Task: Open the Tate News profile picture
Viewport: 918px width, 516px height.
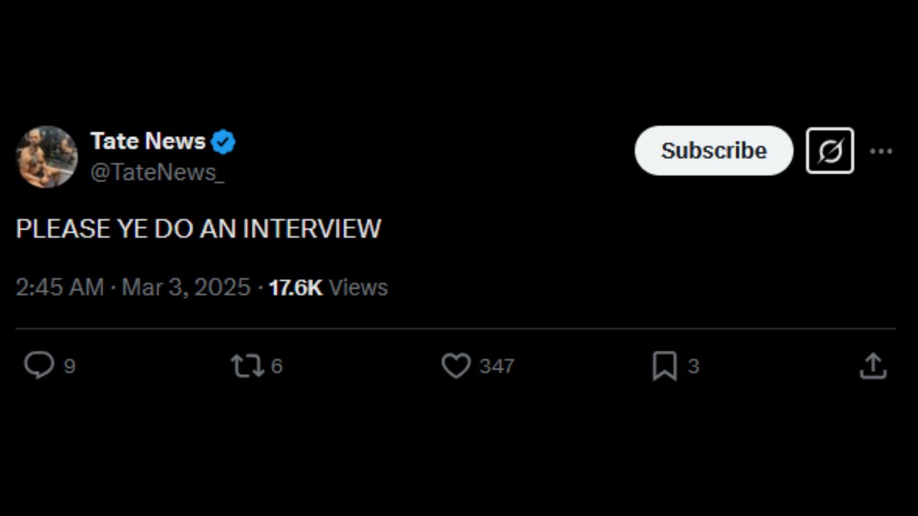Action: 47,157
